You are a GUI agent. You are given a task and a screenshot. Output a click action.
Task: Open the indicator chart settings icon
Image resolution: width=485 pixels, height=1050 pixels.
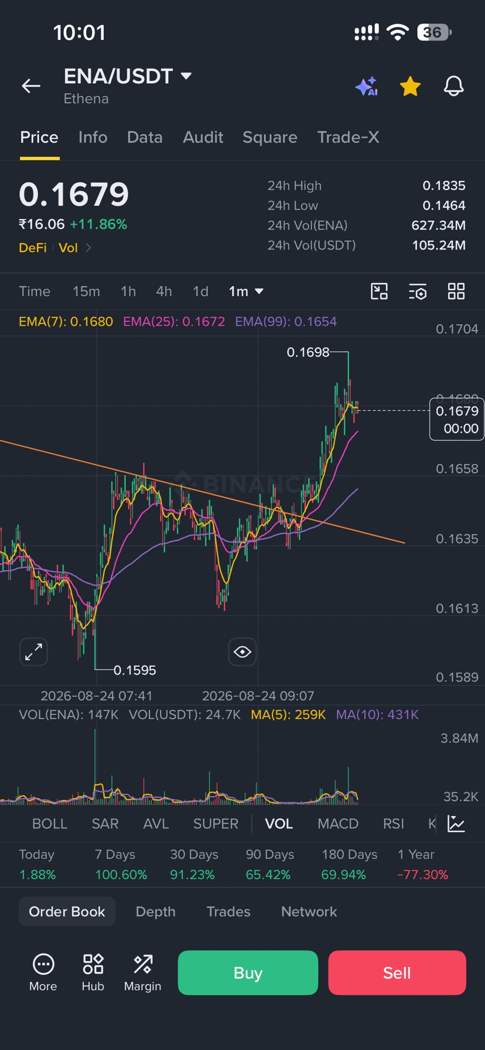456,823
